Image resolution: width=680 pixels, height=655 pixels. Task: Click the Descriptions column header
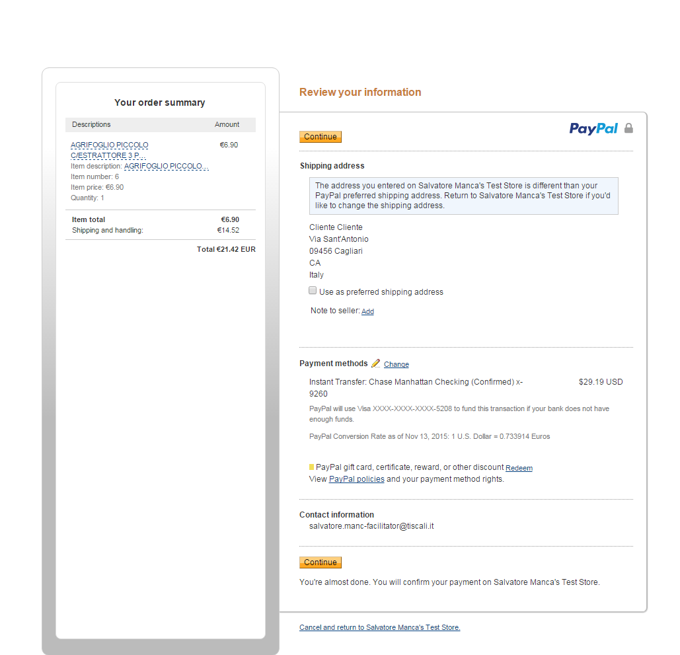tap(91, 124)
